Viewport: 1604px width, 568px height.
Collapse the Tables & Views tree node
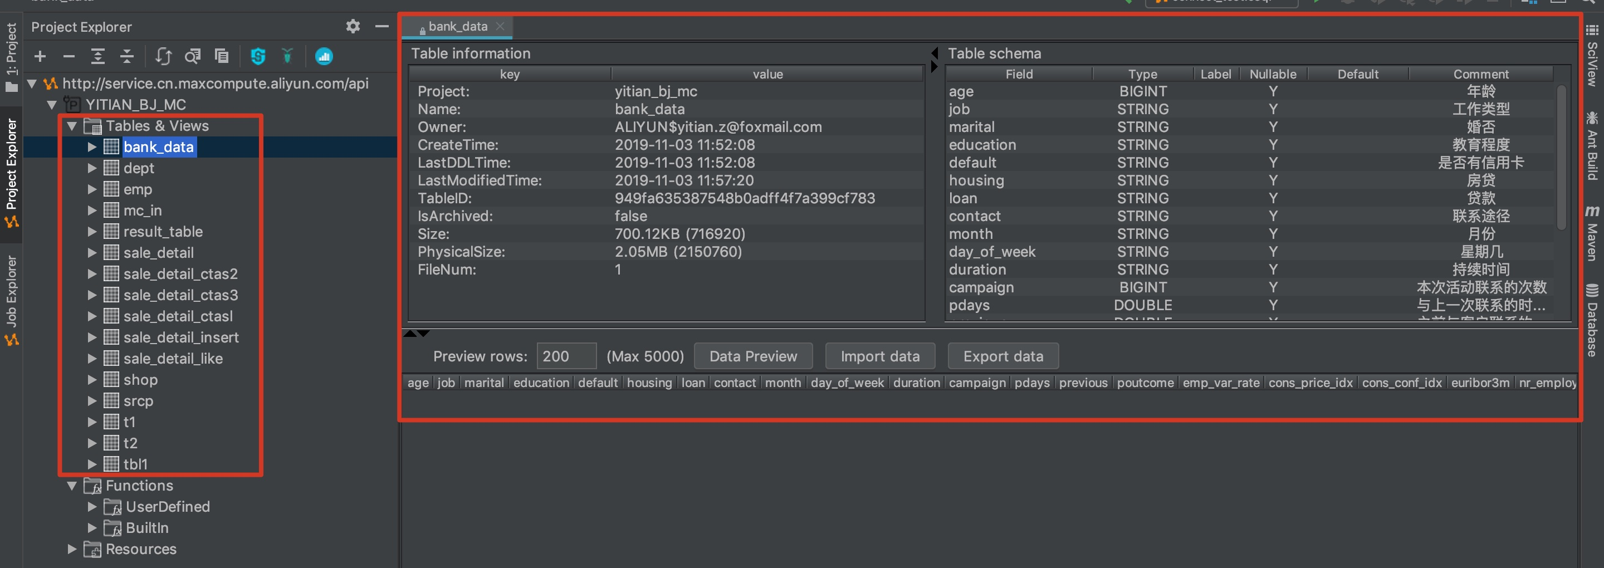pyautogui.click(x=72, y=126)
